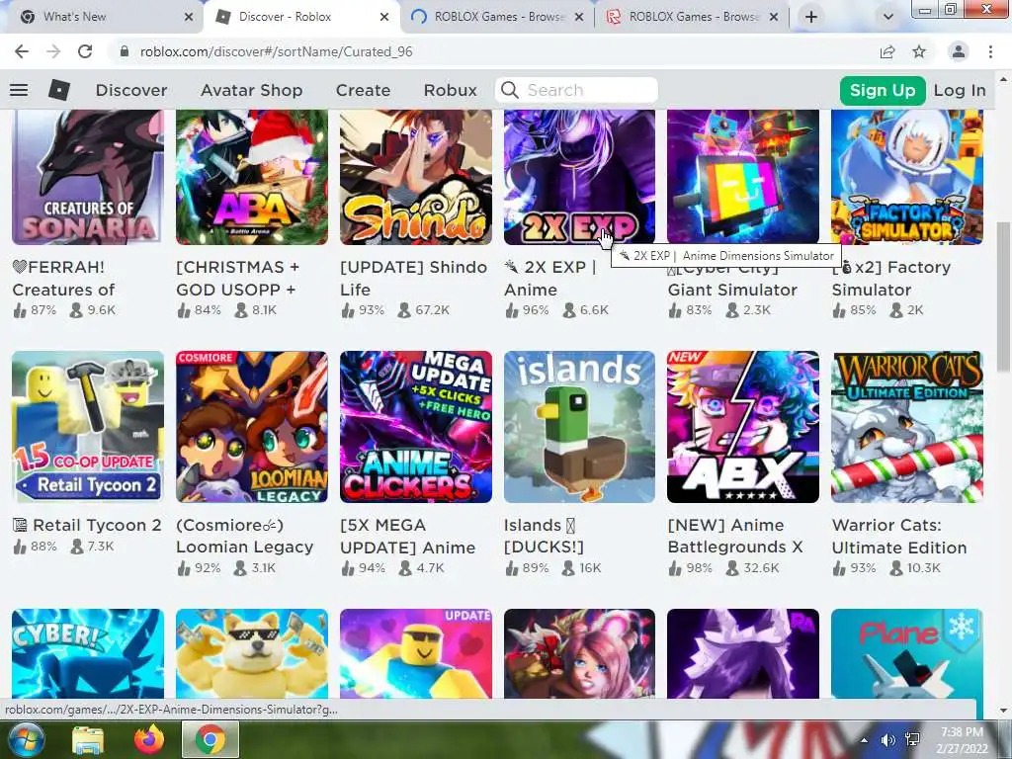Screen dimensions: 1012x759
Task: Open Loomian Legacy game thumbnail
Action: pyautogui.click(x=252, y=427)
